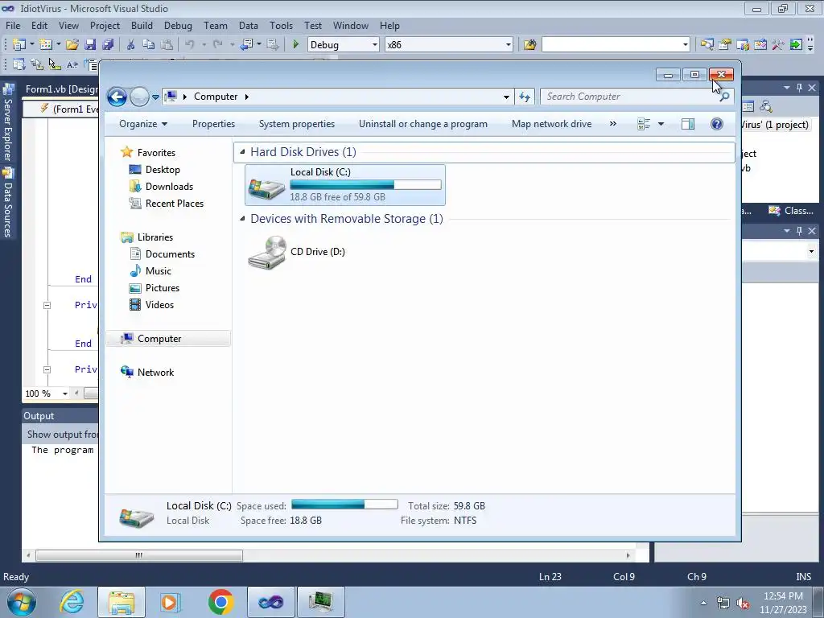This screenshot has width=824, height=618.
Task: Click Properties in Explorer toolbar
Action: click(213, 124)
